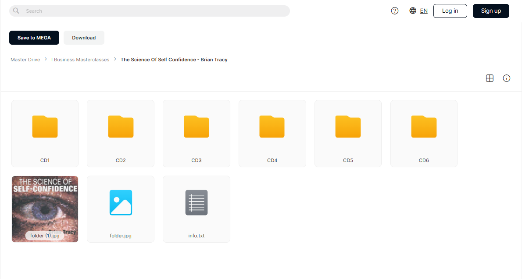522x279 pixels.
Task: Click the search magnifier icon
Action: [16, 11]
